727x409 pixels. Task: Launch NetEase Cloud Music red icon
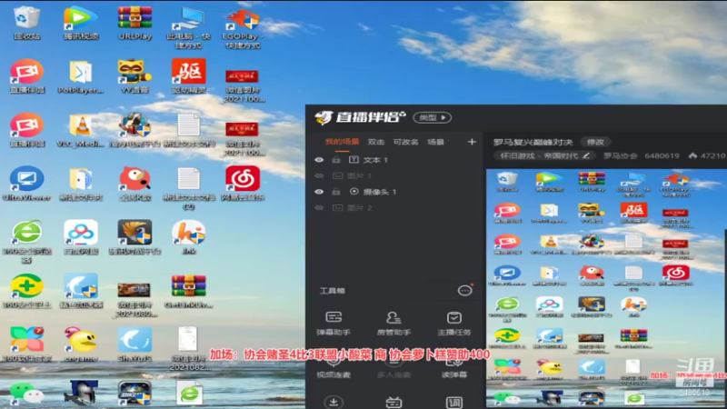point(242,184)
